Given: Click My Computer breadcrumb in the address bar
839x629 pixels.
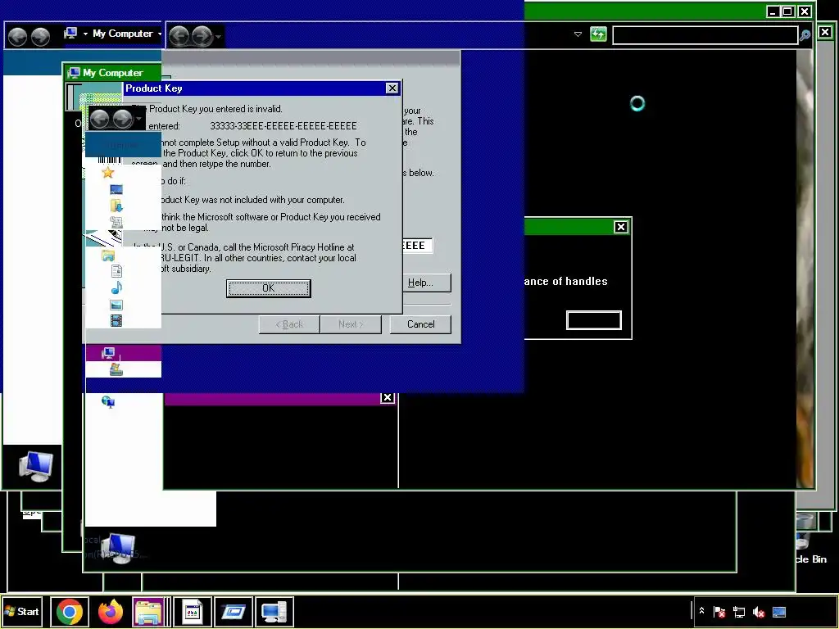Looking at the screenshot, I should [123, 34].
